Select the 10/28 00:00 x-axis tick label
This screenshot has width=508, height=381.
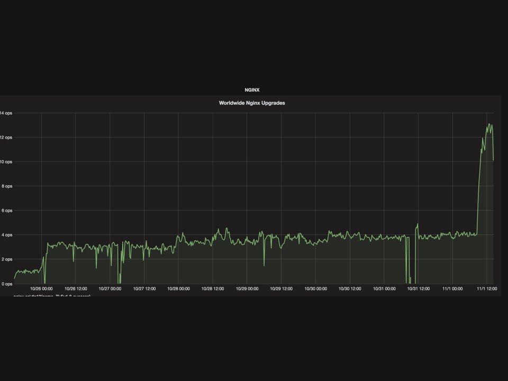click(x=178, y=289)
